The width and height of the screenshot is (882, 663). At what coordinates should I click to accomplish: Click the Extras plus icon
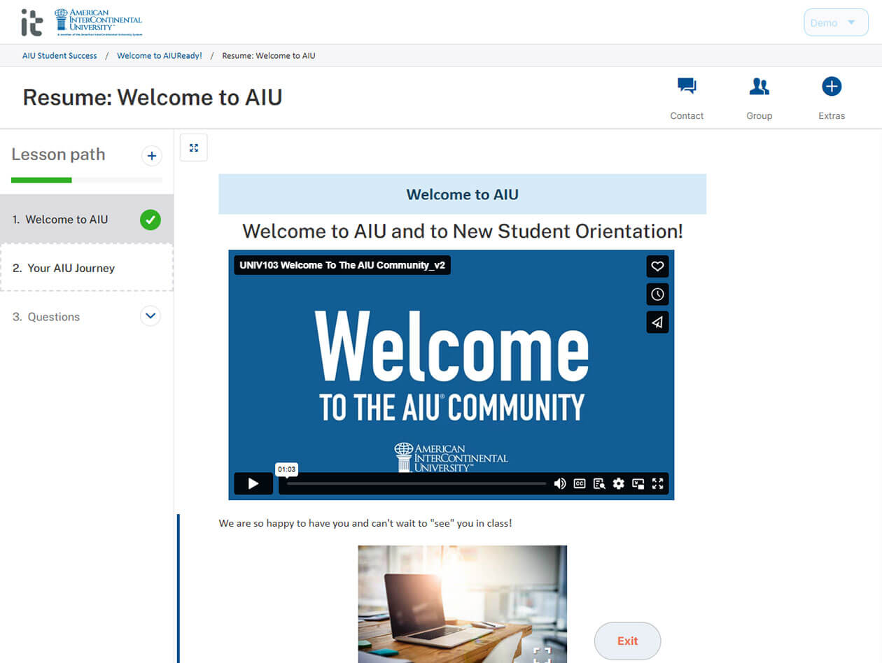(831, 87)
